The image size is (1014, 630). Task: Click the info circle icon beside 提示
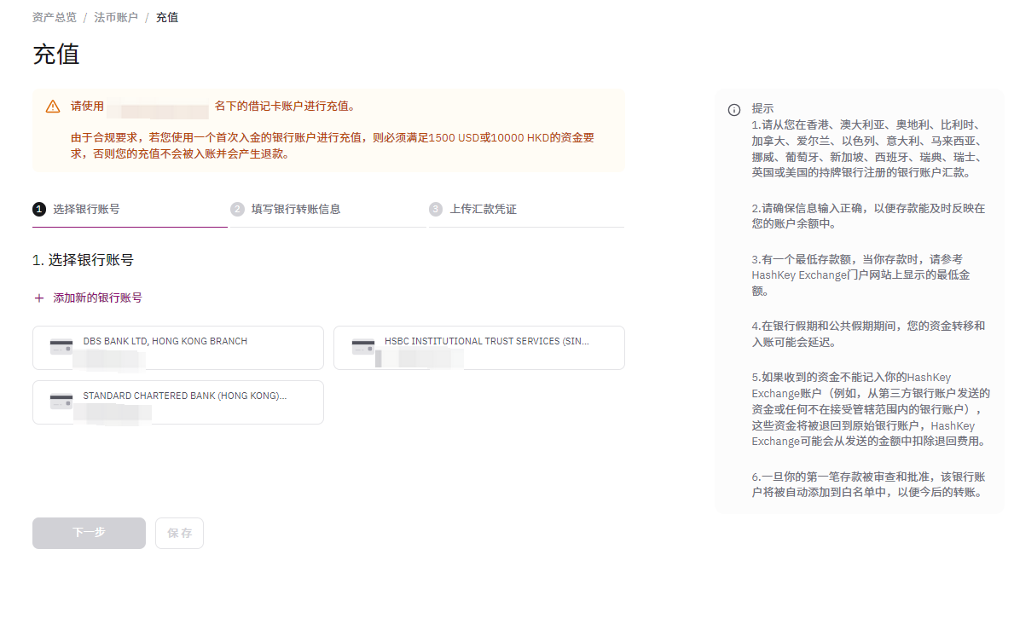pyautogui.click(x=733, y=108)
